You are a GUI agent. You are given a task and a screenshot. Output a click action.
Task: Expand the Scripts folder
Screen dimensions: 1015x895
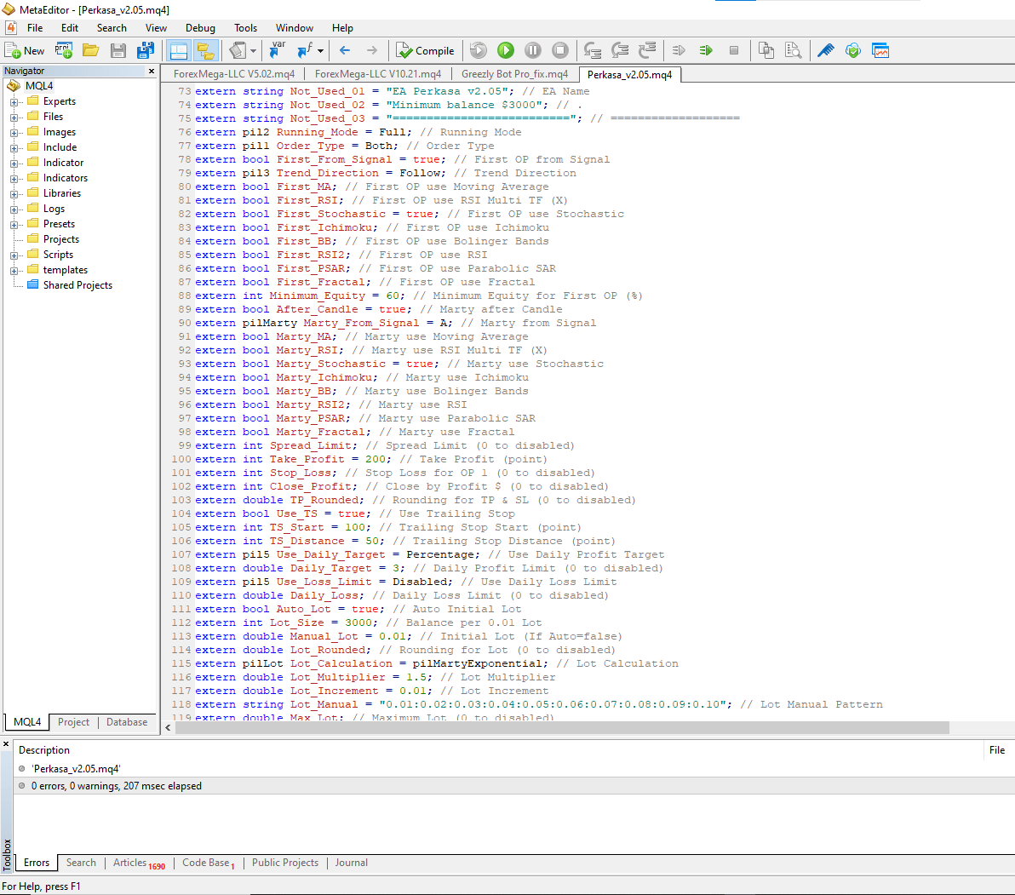pyautogui.click(x=14, y=255)
